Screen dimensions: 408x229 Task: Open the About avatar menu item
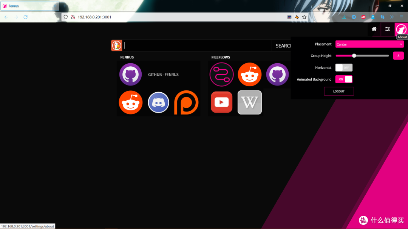[x=401, y=29]
